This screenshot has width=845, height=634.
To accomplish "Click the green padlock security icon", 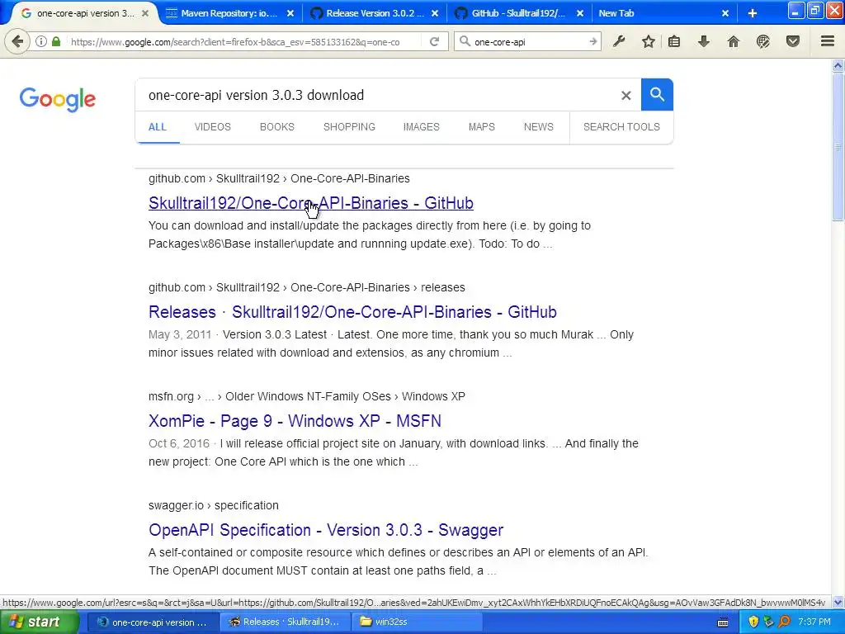I will [x=56, y=41].
